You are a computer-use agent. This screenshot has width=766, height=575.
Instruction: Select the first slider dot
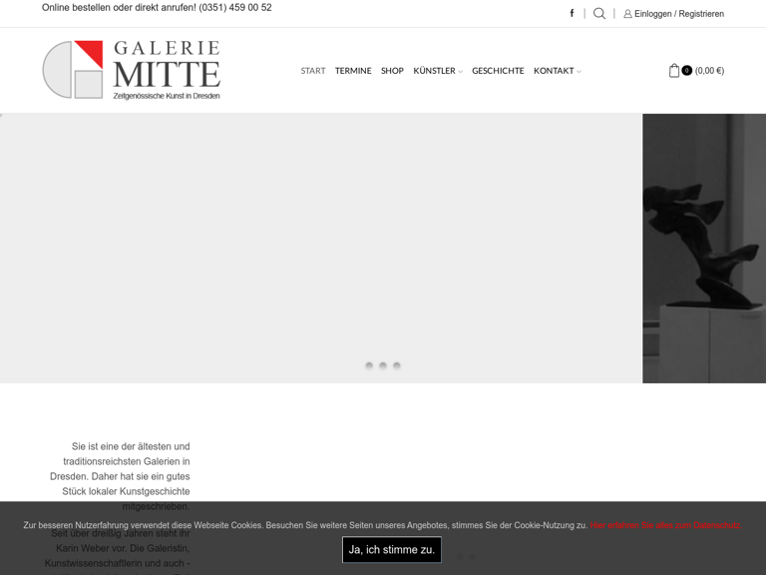click(x=369, y=365)
